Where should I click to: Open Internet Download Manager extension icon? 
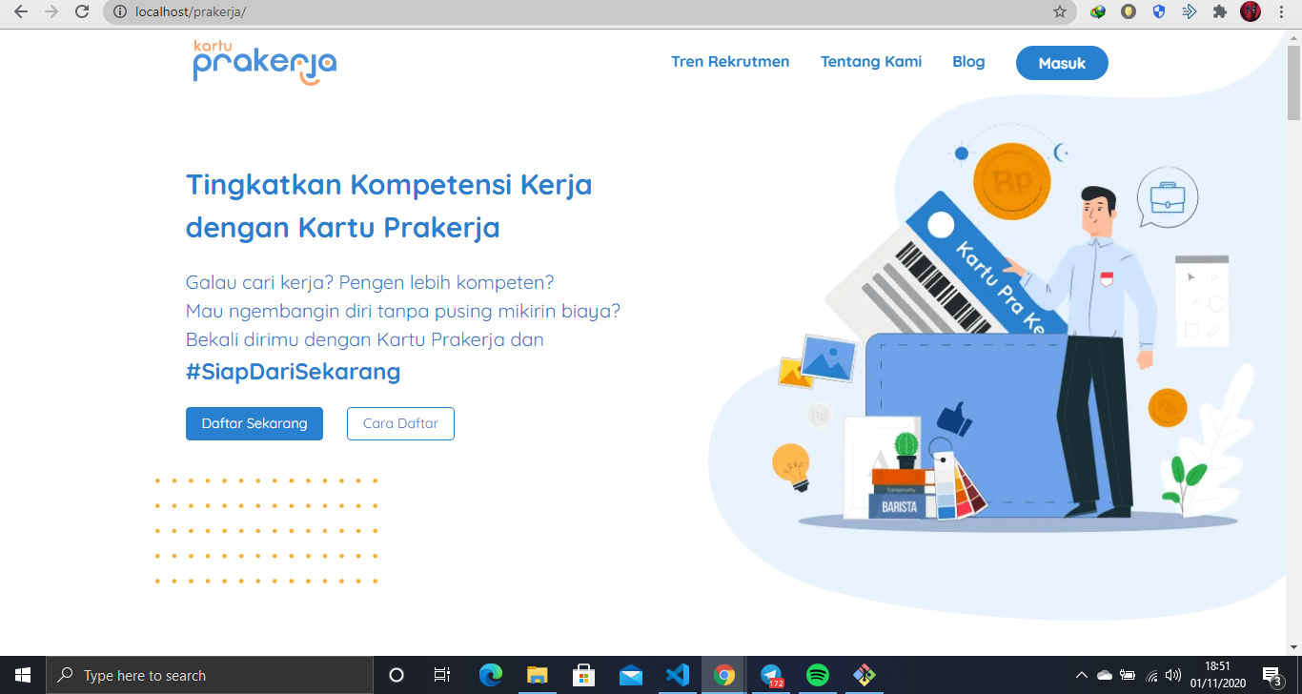(1098, 11)
